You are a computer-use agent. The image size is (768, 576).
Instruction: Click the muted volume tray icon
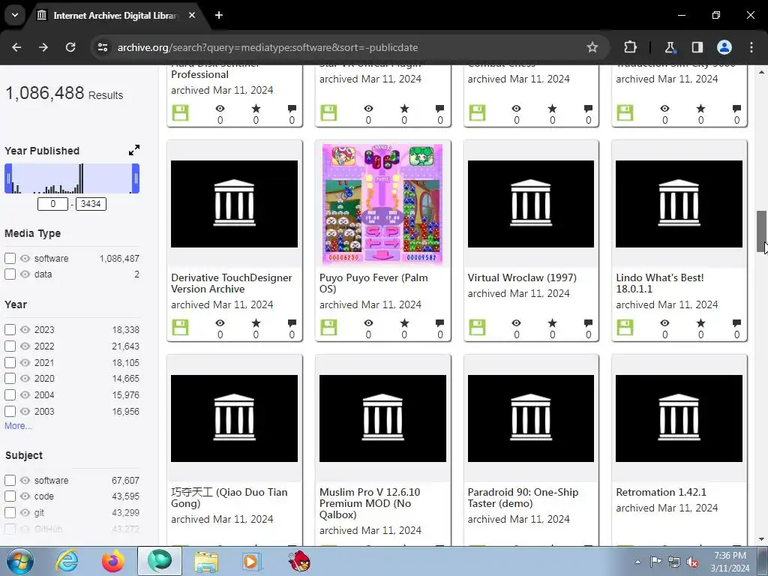(692, 562)
